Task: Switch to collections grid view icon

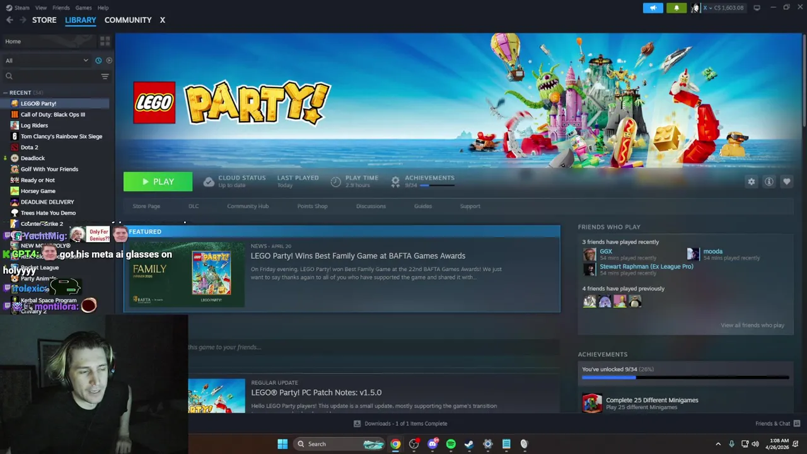Action: (x=105, y=42)
